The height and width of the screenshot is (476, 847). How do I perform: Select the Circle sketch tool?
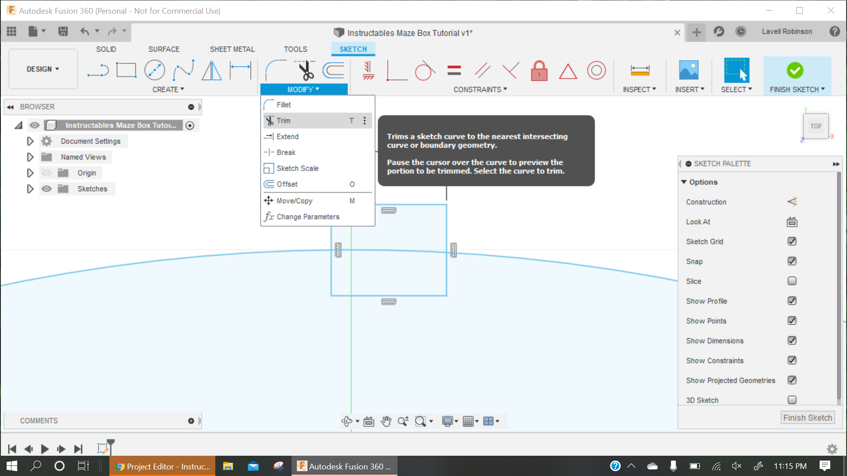(155, 71)
